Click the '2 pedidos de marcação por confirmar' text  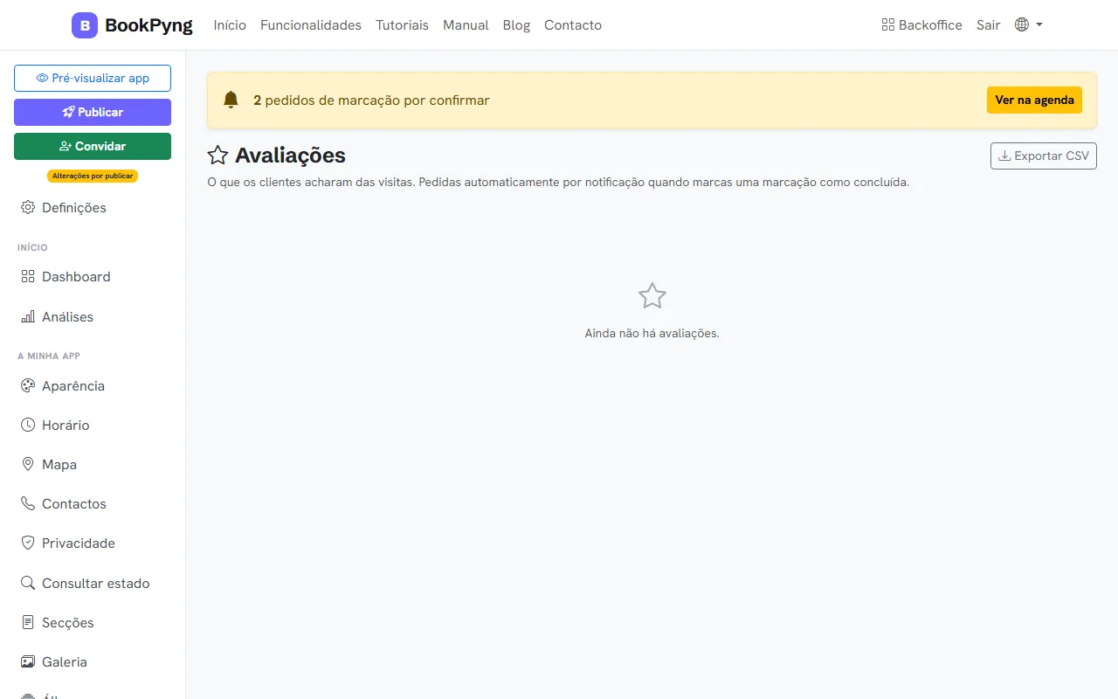pyautogui.click(x=371, y=100)
